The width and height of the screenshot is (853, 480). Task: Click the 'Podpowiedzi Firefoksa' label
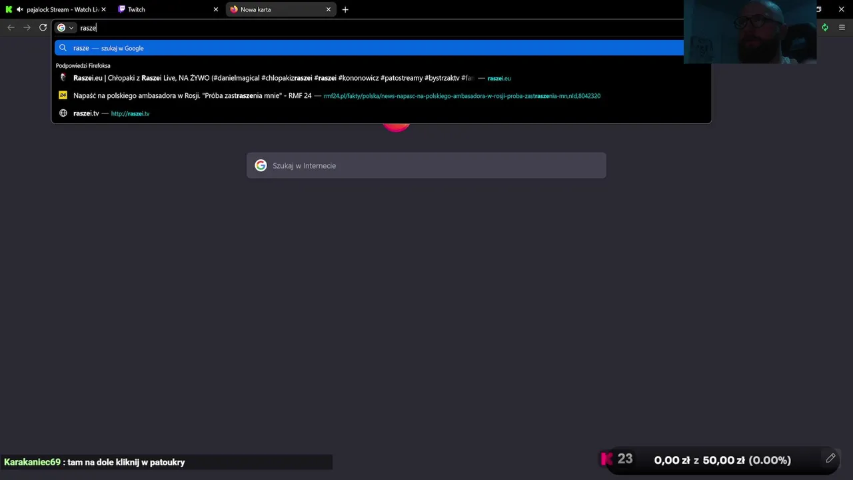point(83,65)
